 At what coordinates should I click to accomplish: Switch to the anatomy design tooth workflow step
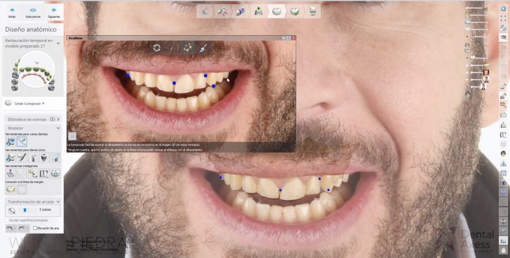276,12
